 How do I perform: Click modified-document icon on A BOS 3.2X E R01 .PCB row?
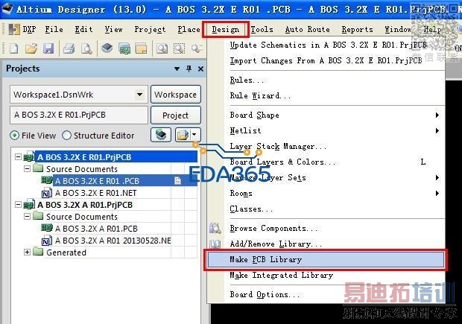tap(177, 180)
